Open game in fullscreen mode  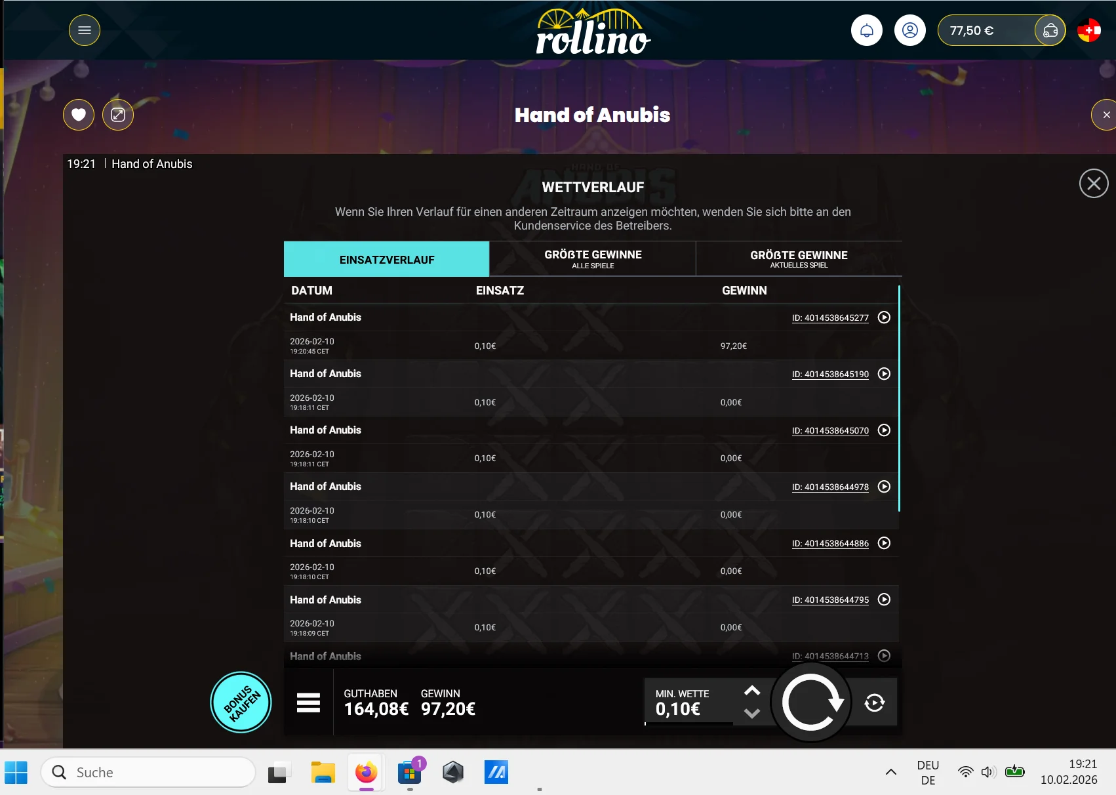[x=118, y=115]
